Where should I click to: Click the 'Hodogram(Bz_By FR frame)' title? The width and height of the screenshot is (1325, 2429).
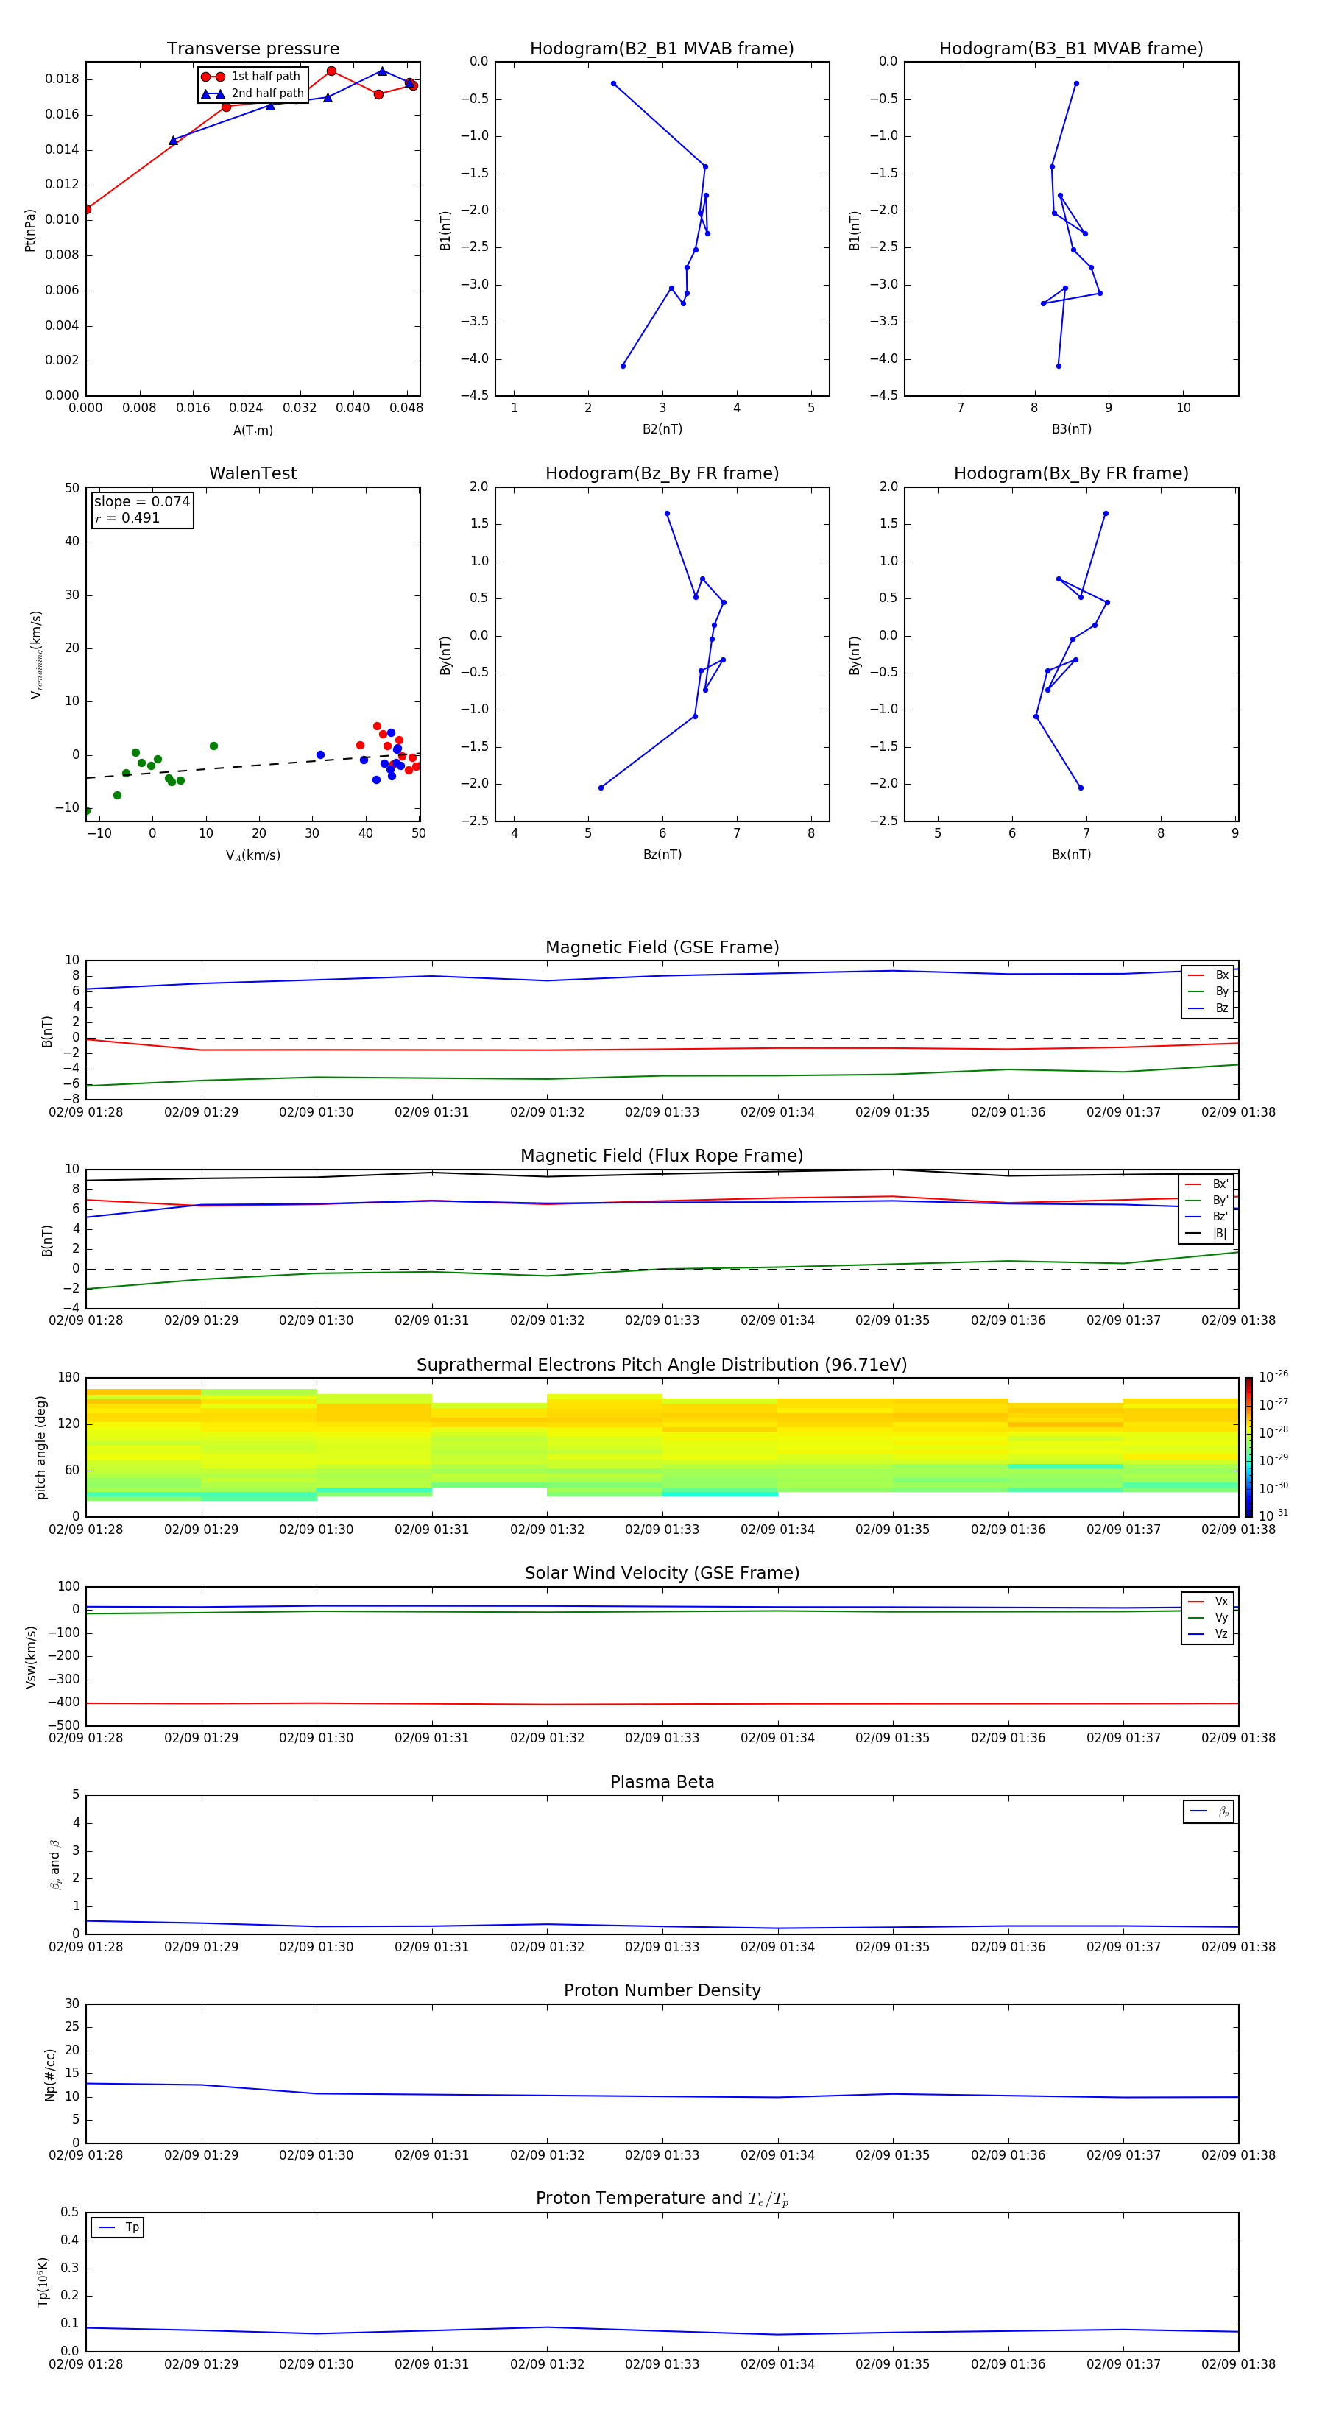[x=662, y=473]
